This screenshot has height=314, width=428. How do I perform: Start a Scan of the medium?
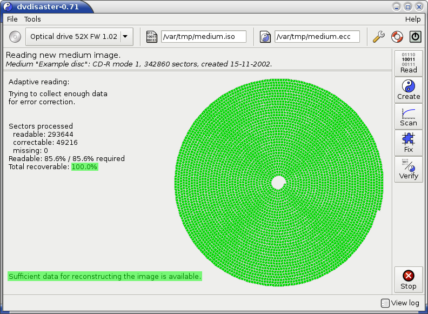click(409, 116)
